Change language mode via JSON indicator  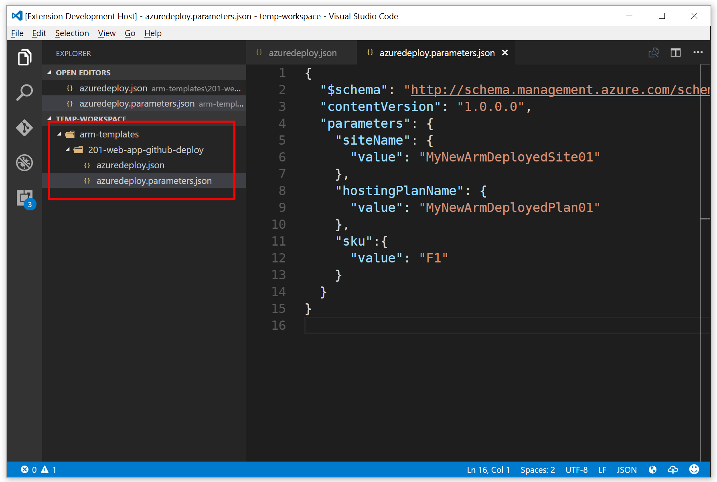pyautogui.click(x=627, y=469)
